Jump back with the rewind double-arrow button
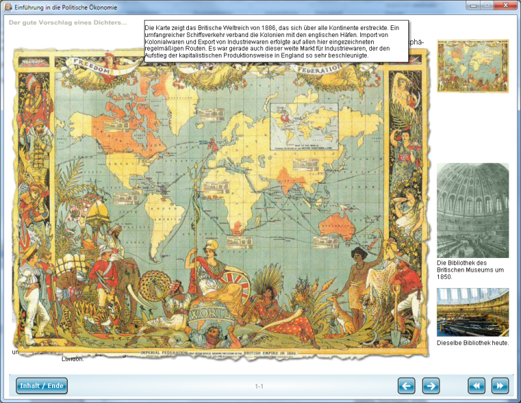The height and width of the screenshot is (403, 521). click(477, 385)
